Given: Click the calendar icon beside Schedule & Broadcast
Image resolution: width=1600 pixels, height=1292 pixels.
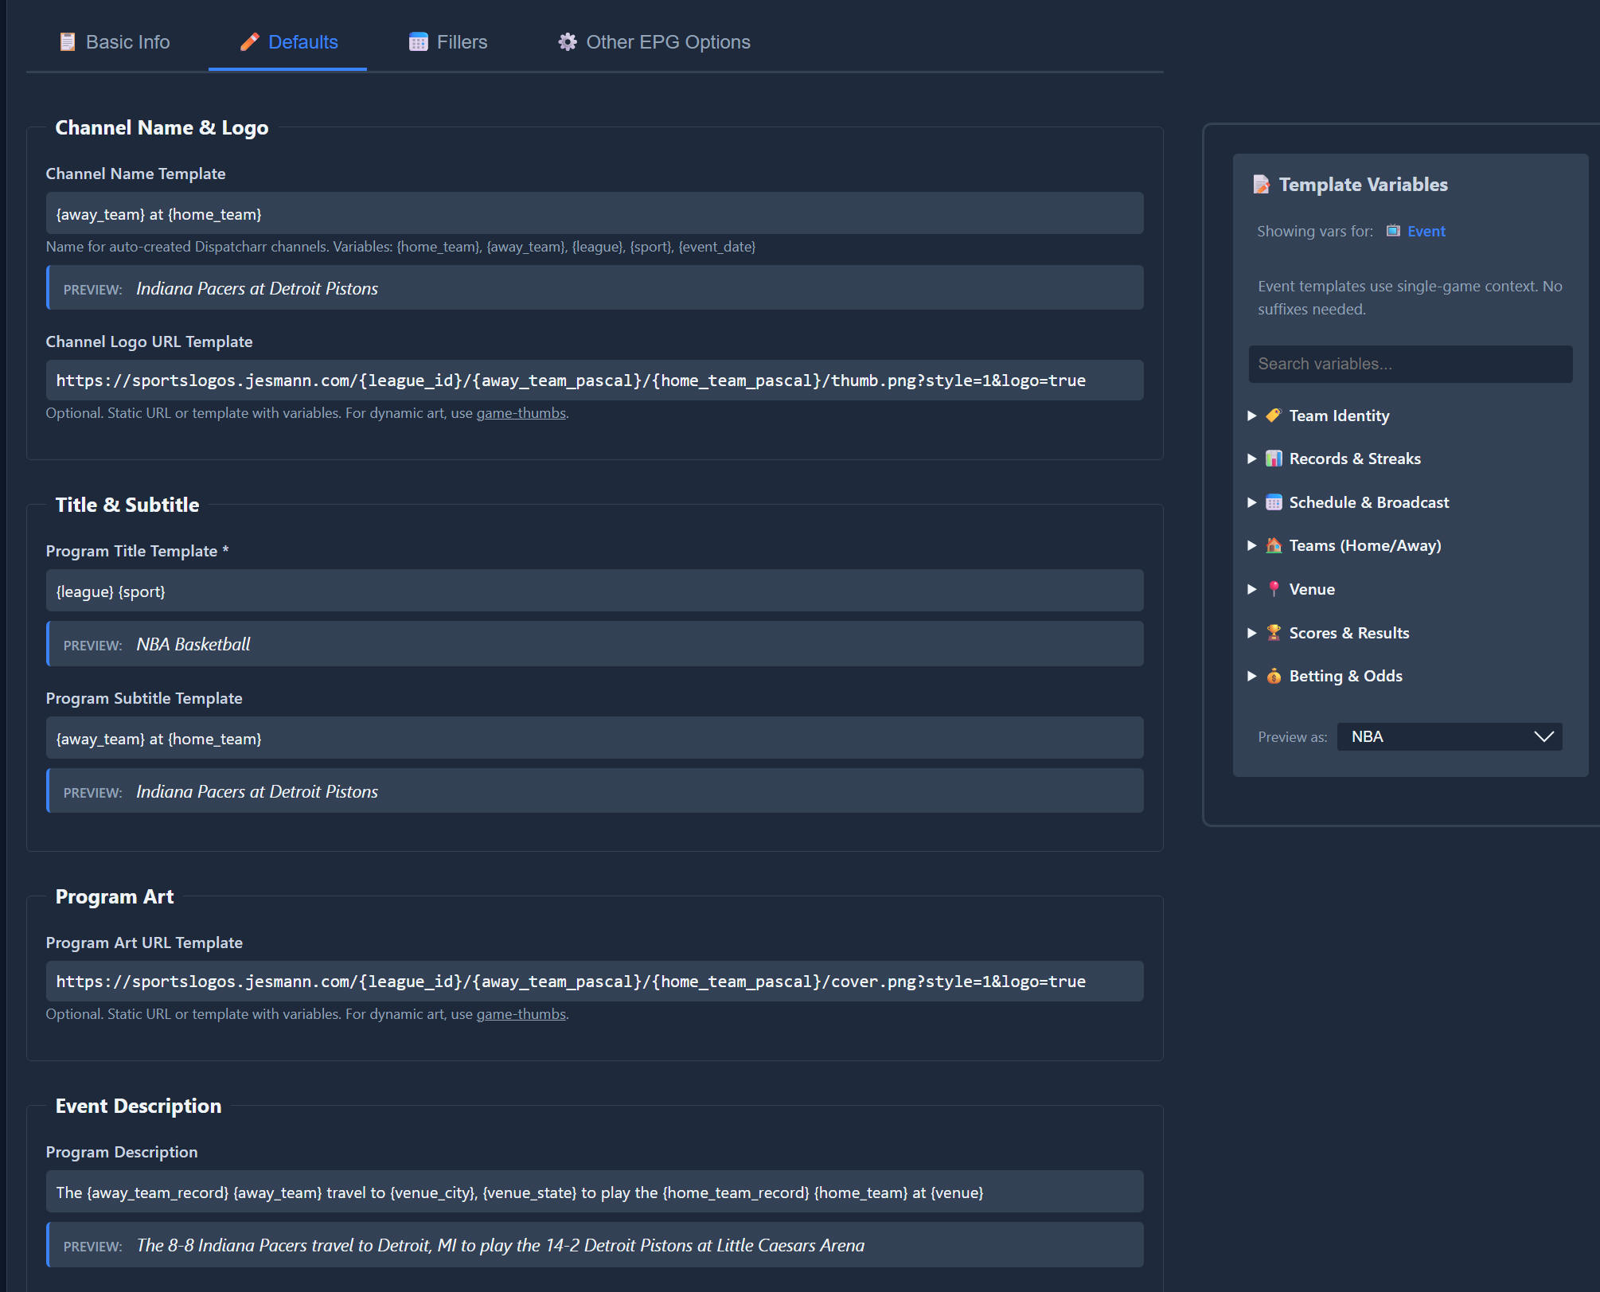Looking at the screenshot, I should (x=1274, y=502).
